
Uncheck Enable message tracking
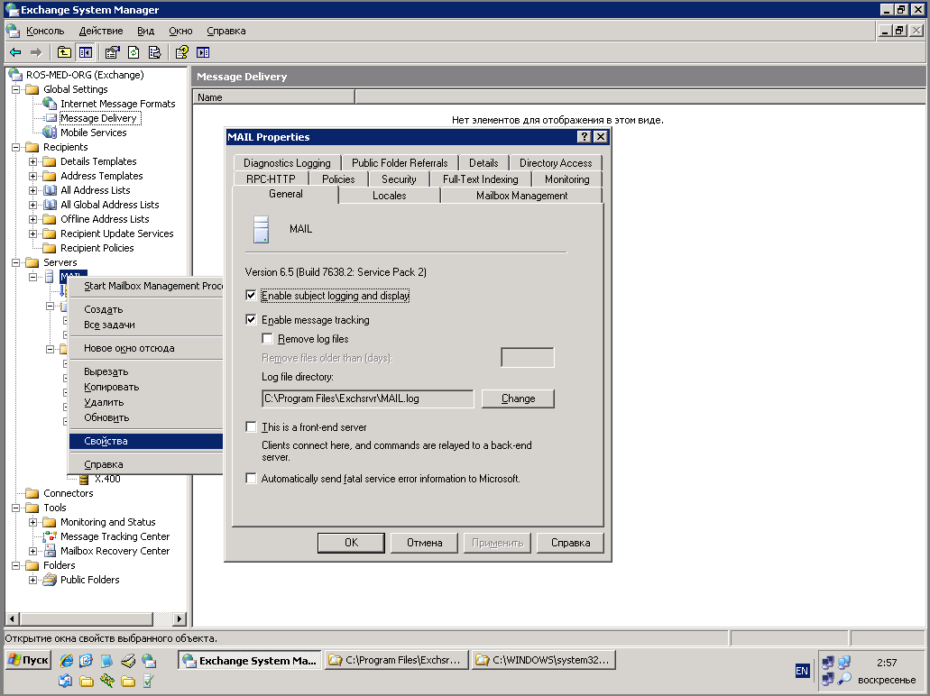pos(252,319)
